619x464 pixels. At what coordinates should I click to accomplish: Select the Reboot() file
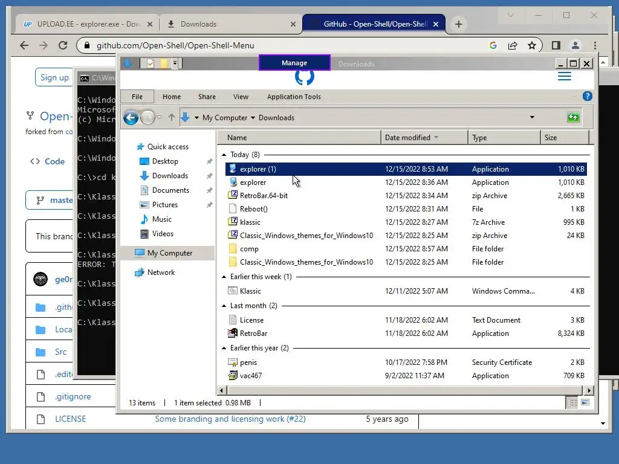click(406, 209)
